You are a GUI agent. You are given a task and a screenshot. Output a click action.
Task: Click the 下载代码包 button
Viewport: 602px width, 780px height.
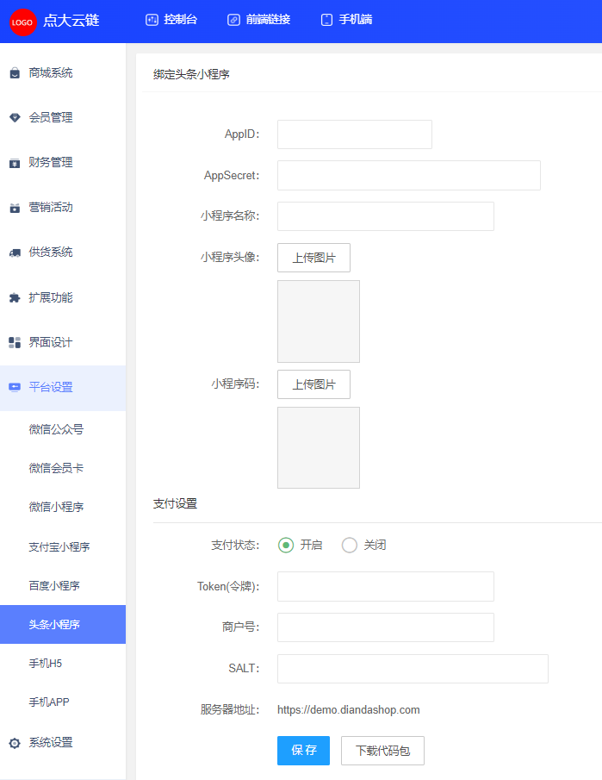tap(382, 750)
